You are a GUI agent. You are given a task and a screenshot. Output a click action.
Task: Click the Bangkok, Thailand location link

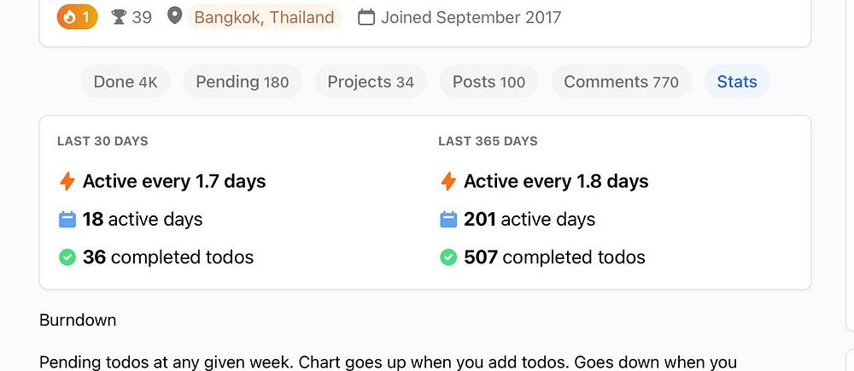[264, 16]
